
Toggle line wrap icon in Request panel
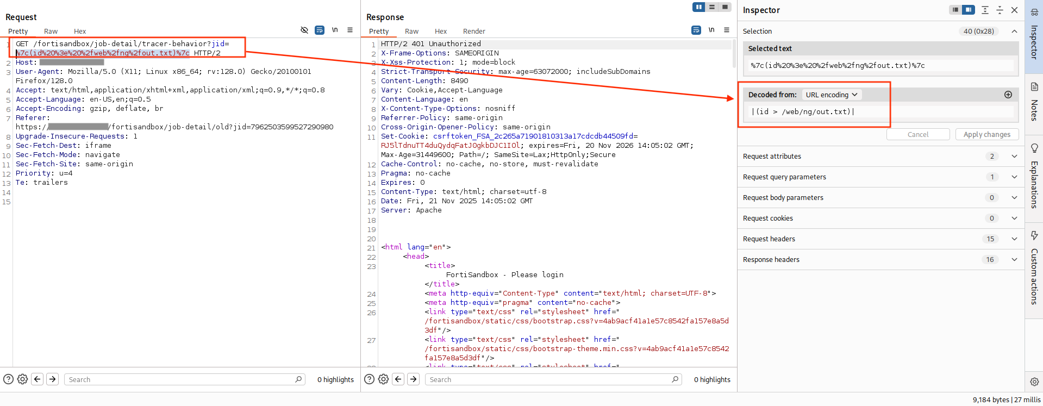point(320,30)
